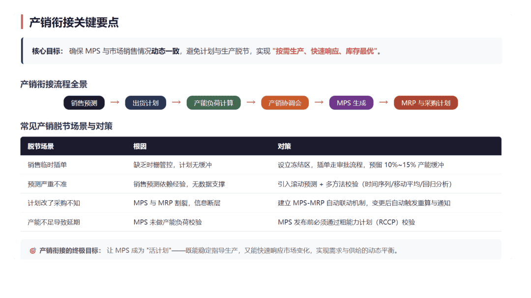
Task: Click the 核心目标 label
Action: 47,51
